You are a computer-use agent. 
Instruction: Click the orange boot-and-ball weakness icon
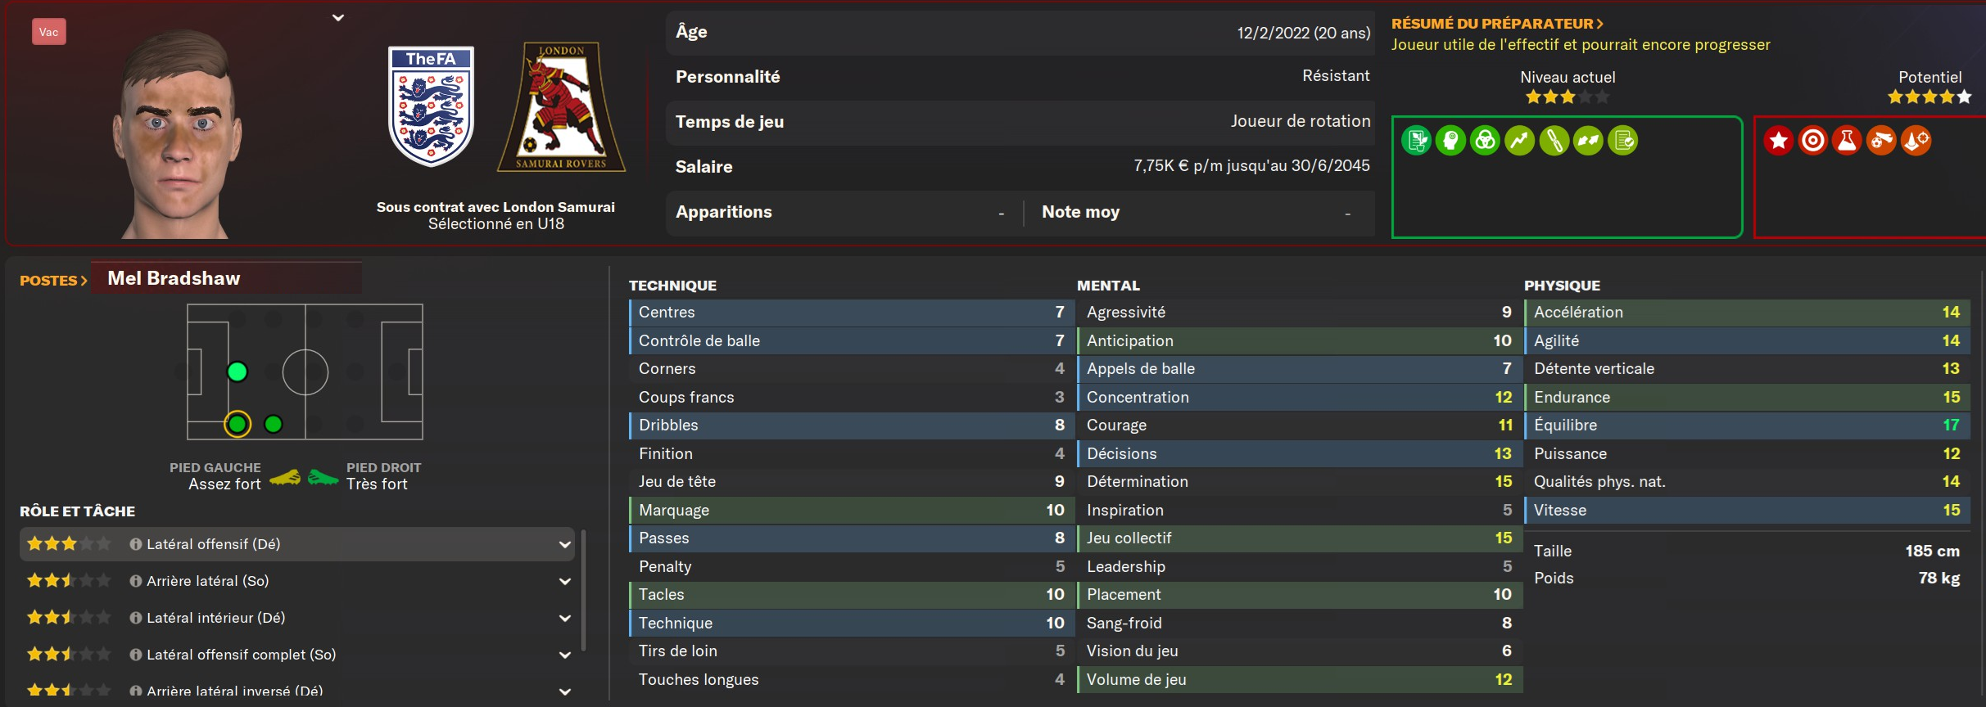(1881, 141)
